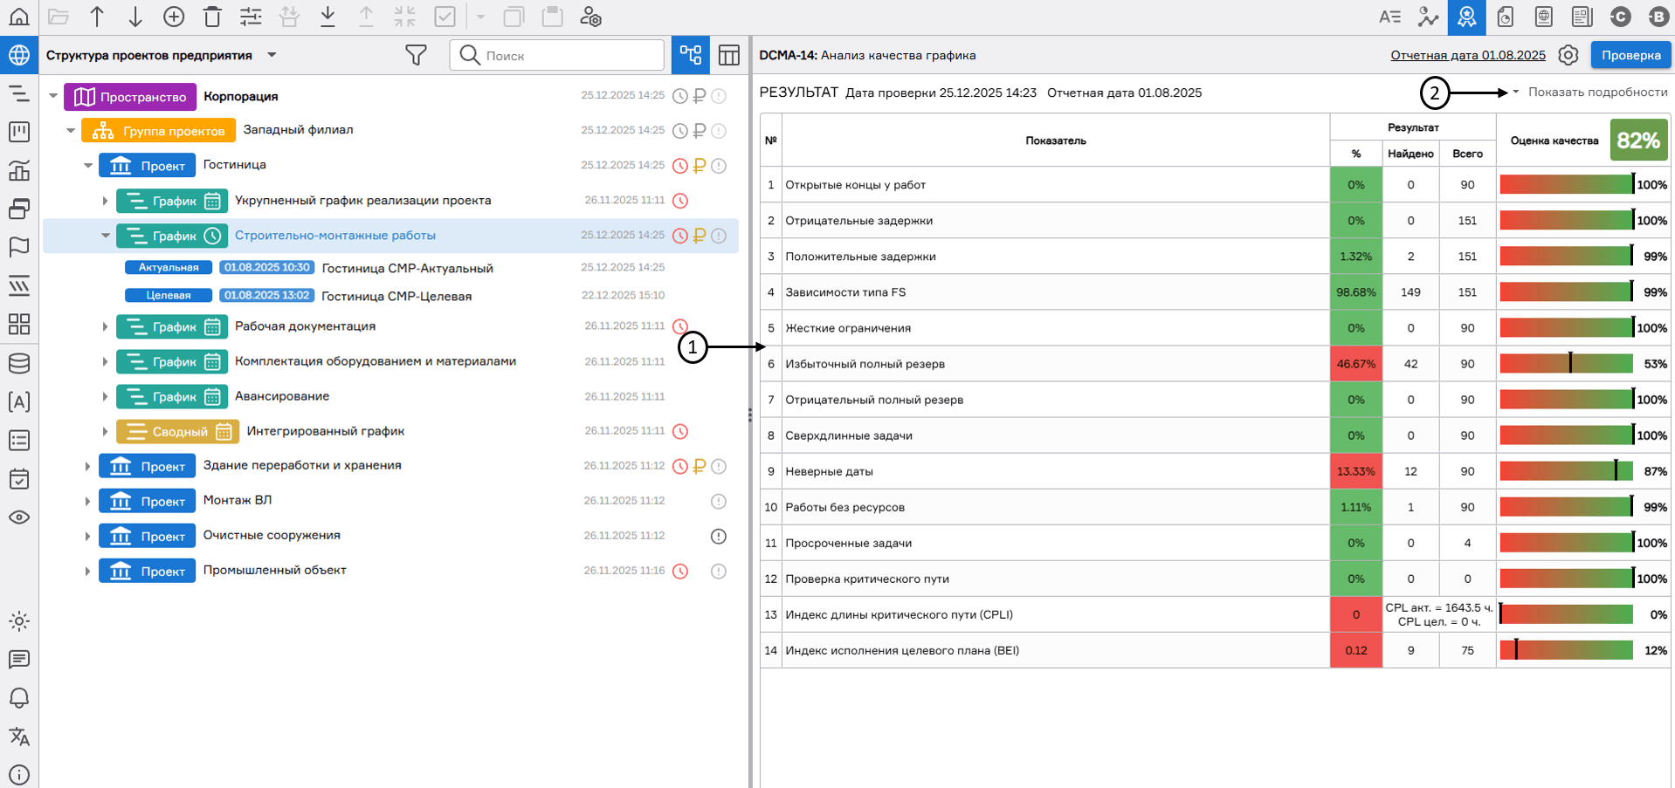Open the filter funnel icon

click(416, 55)
